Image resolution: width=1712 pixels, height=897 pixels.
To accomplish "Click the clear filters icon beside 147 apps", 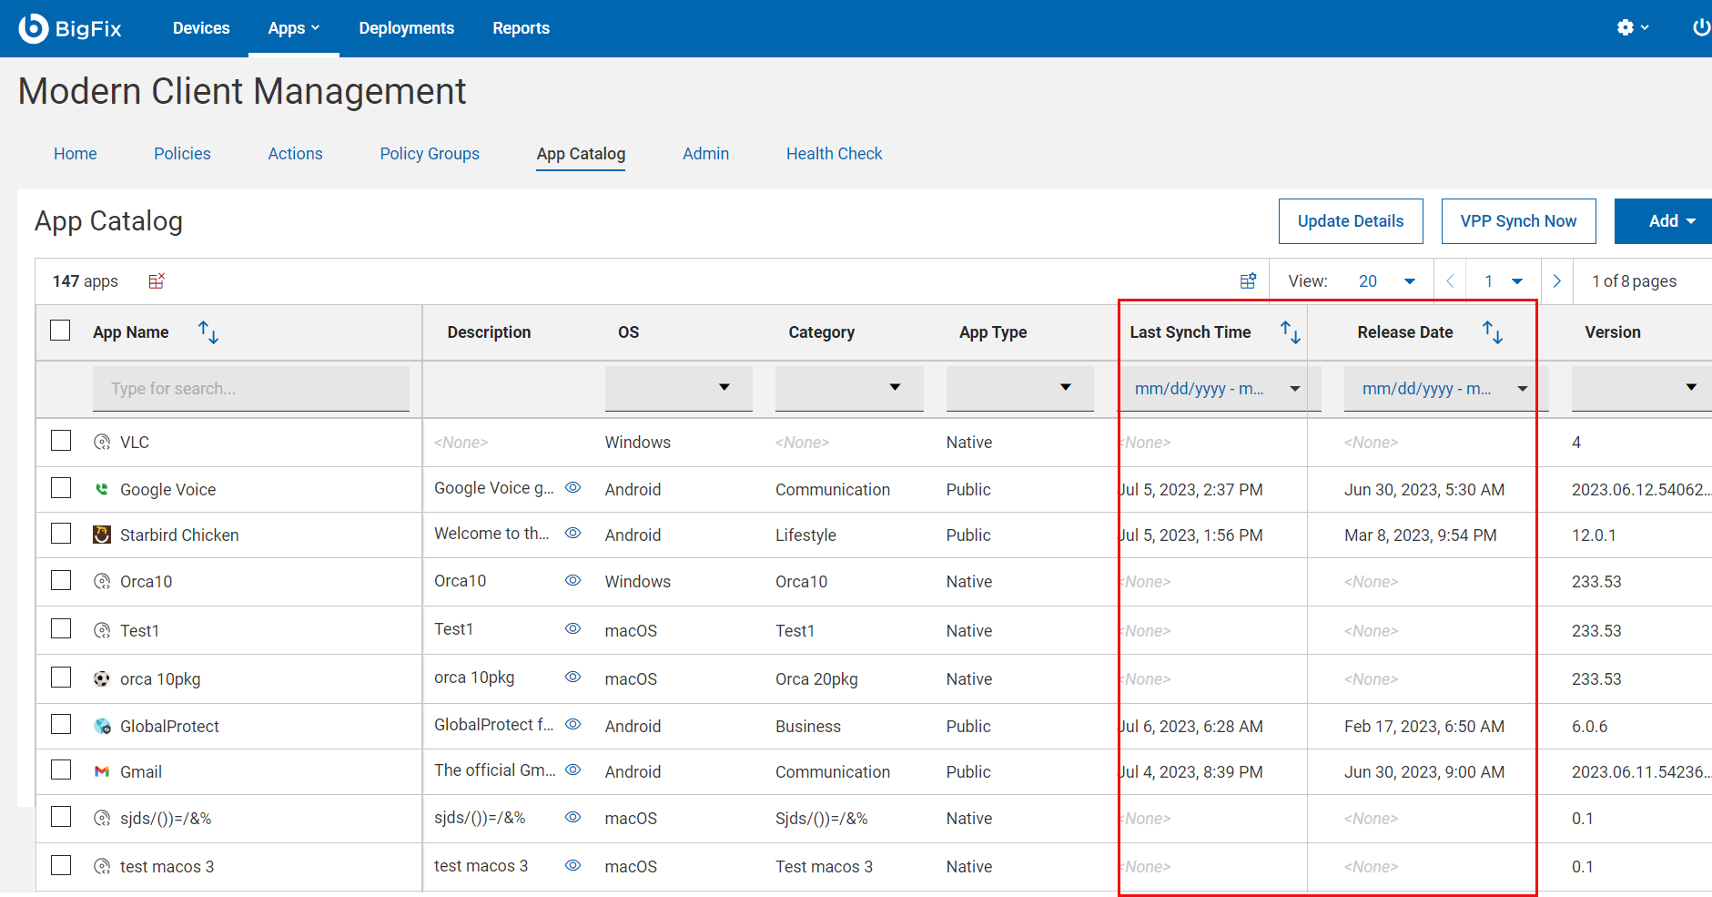I will 157,281.
